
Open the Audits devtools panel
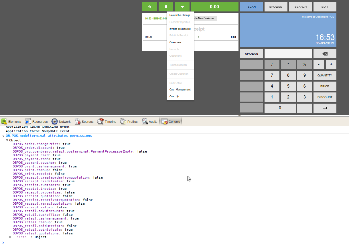[x=150, y=122]
